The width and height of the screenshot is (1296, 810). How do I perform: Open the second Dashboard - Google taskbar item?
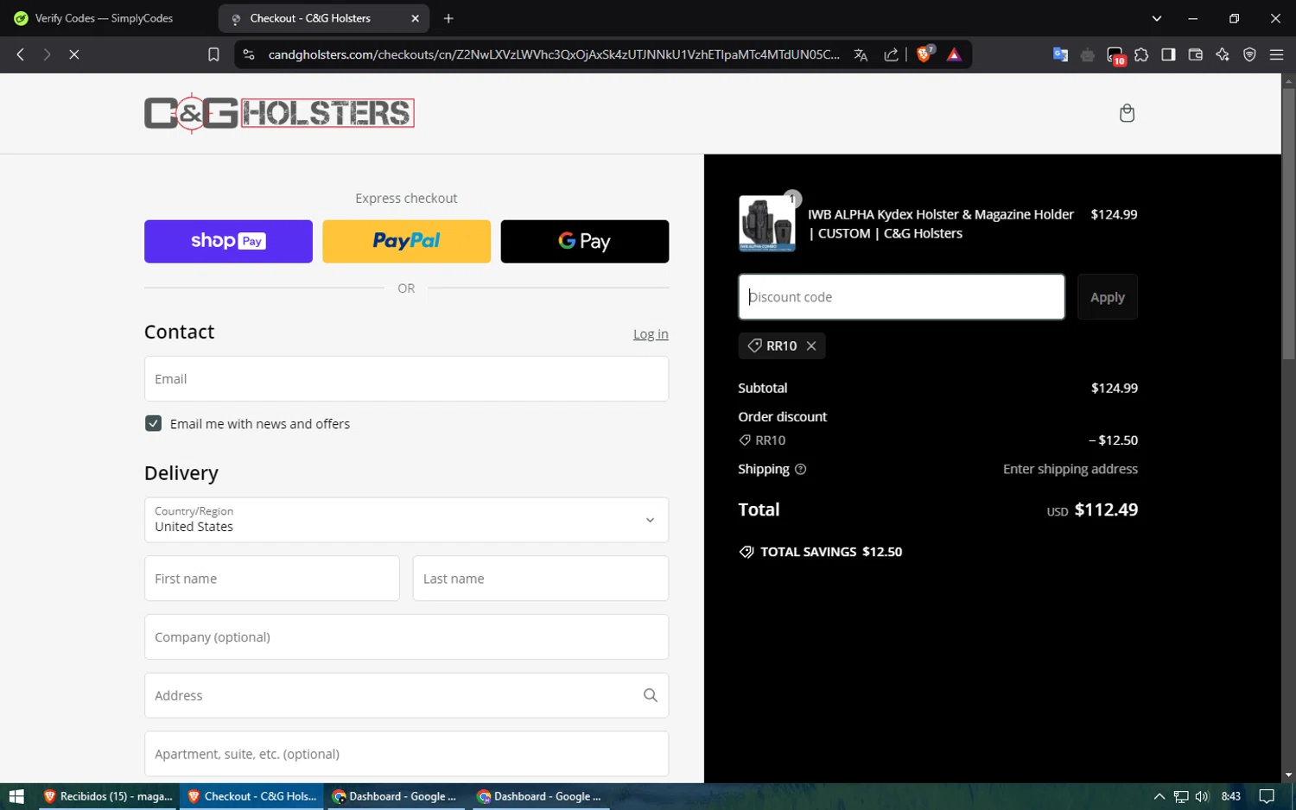pyautogui.click(x=540, y=796)
